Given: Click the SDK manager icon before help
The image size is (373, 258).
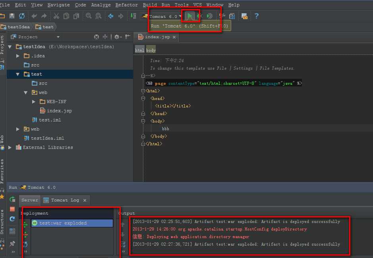Looking at the screenshot, I should (x=244, y=16).
